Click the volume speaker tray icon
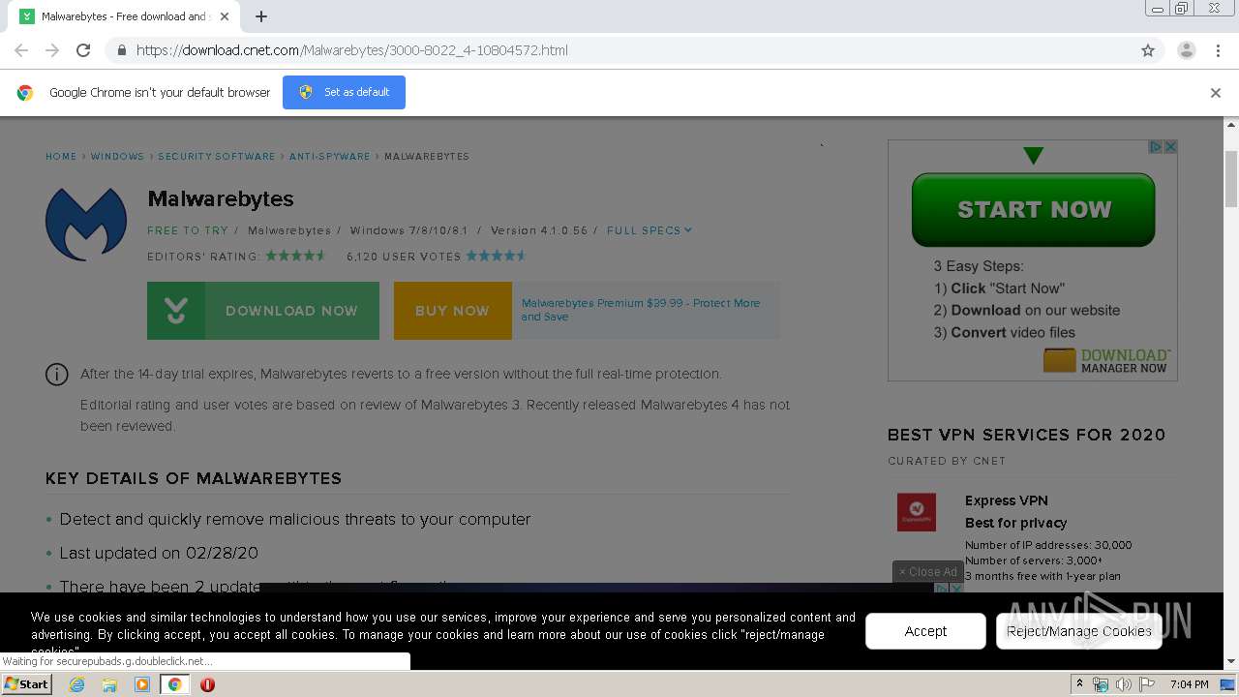The height and width of the screenshot is (697, 1239). point(1123,684)
